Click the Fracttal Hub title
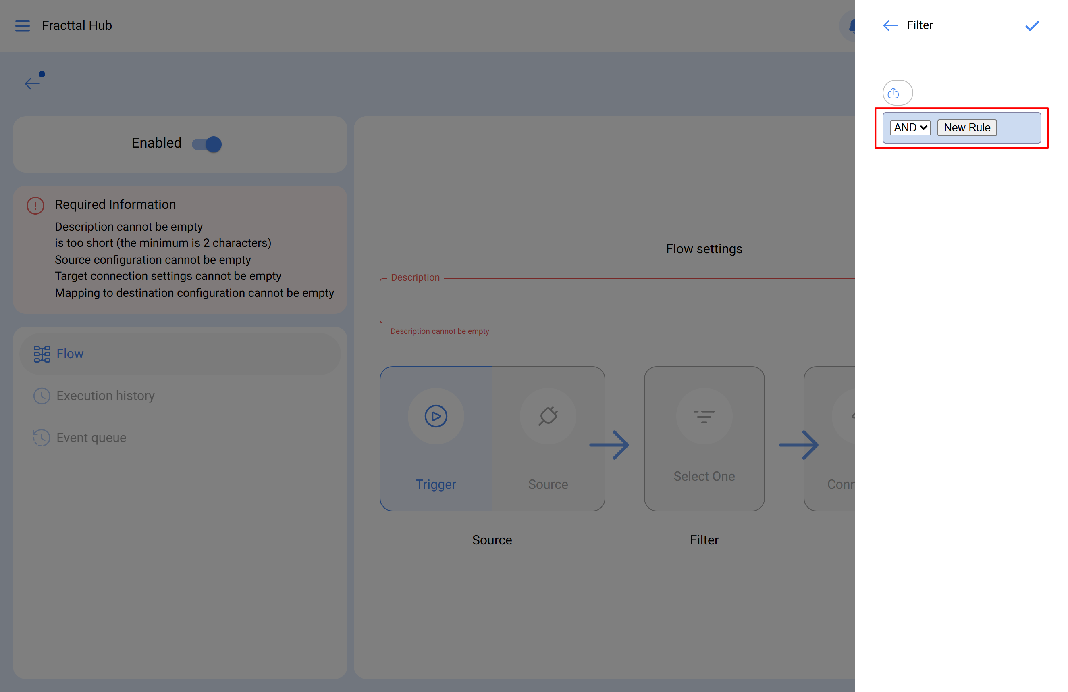This screenshot has width=1068, height=692. pyautogui.click(x=77, y=25)
